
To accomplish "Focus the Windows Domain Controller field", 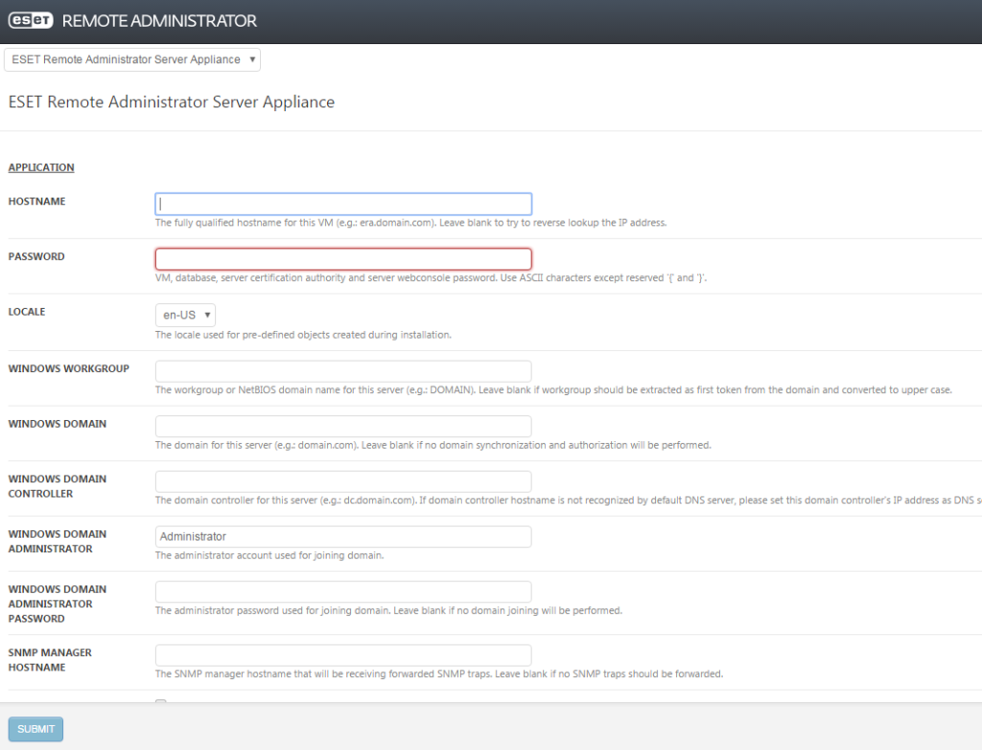I will pos(343,481).
